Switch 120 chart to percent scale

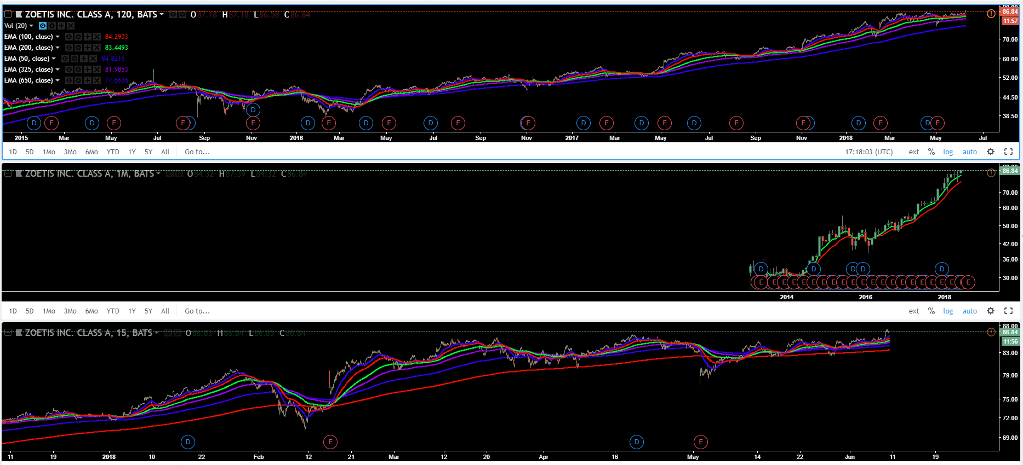(931, 152)
